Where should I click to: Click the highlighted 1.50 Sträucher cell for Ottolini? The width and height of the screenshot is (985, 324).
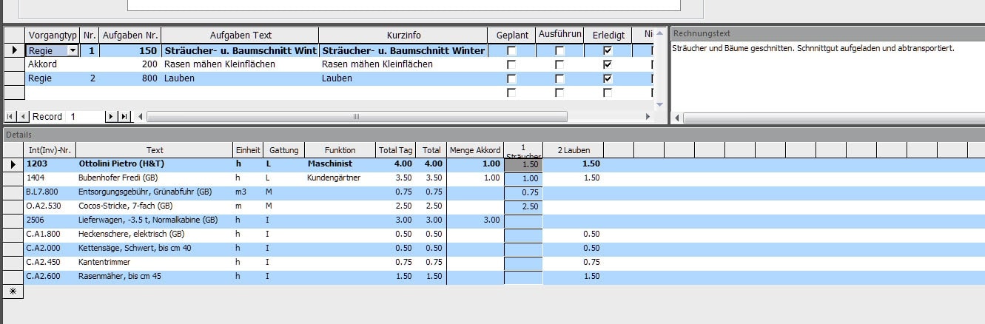point(523,164)
